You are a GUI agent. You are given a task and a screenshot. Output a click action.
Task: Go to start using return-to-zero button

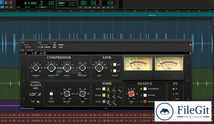coord(85,7)
